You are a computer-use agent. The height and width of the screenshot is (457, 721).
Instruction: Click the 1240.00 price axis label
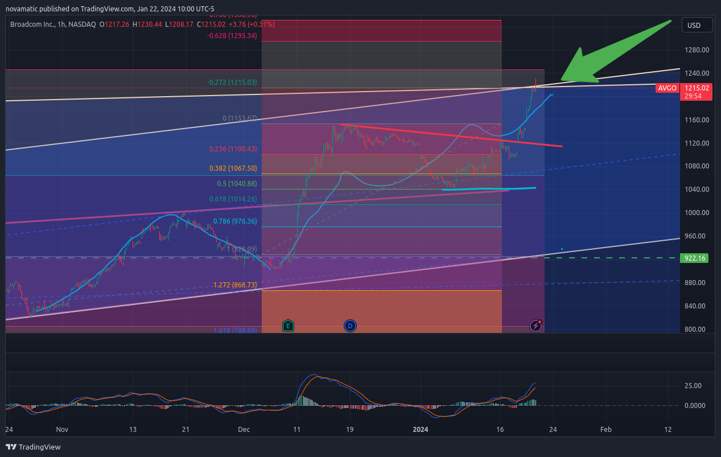pyautogui.click(x=697, y=73)
